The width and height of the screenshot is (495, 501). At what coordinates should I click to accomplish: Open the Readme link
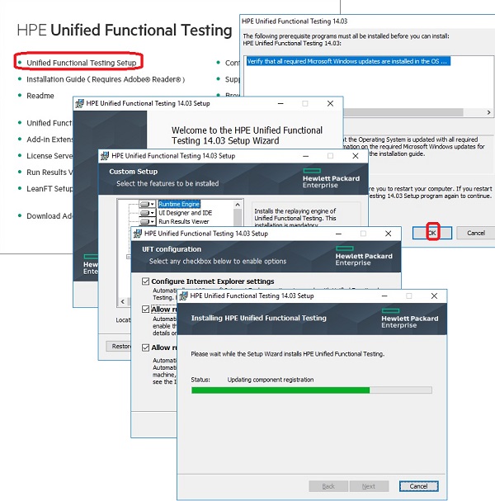pyautogui.click(x=40, y=96)
